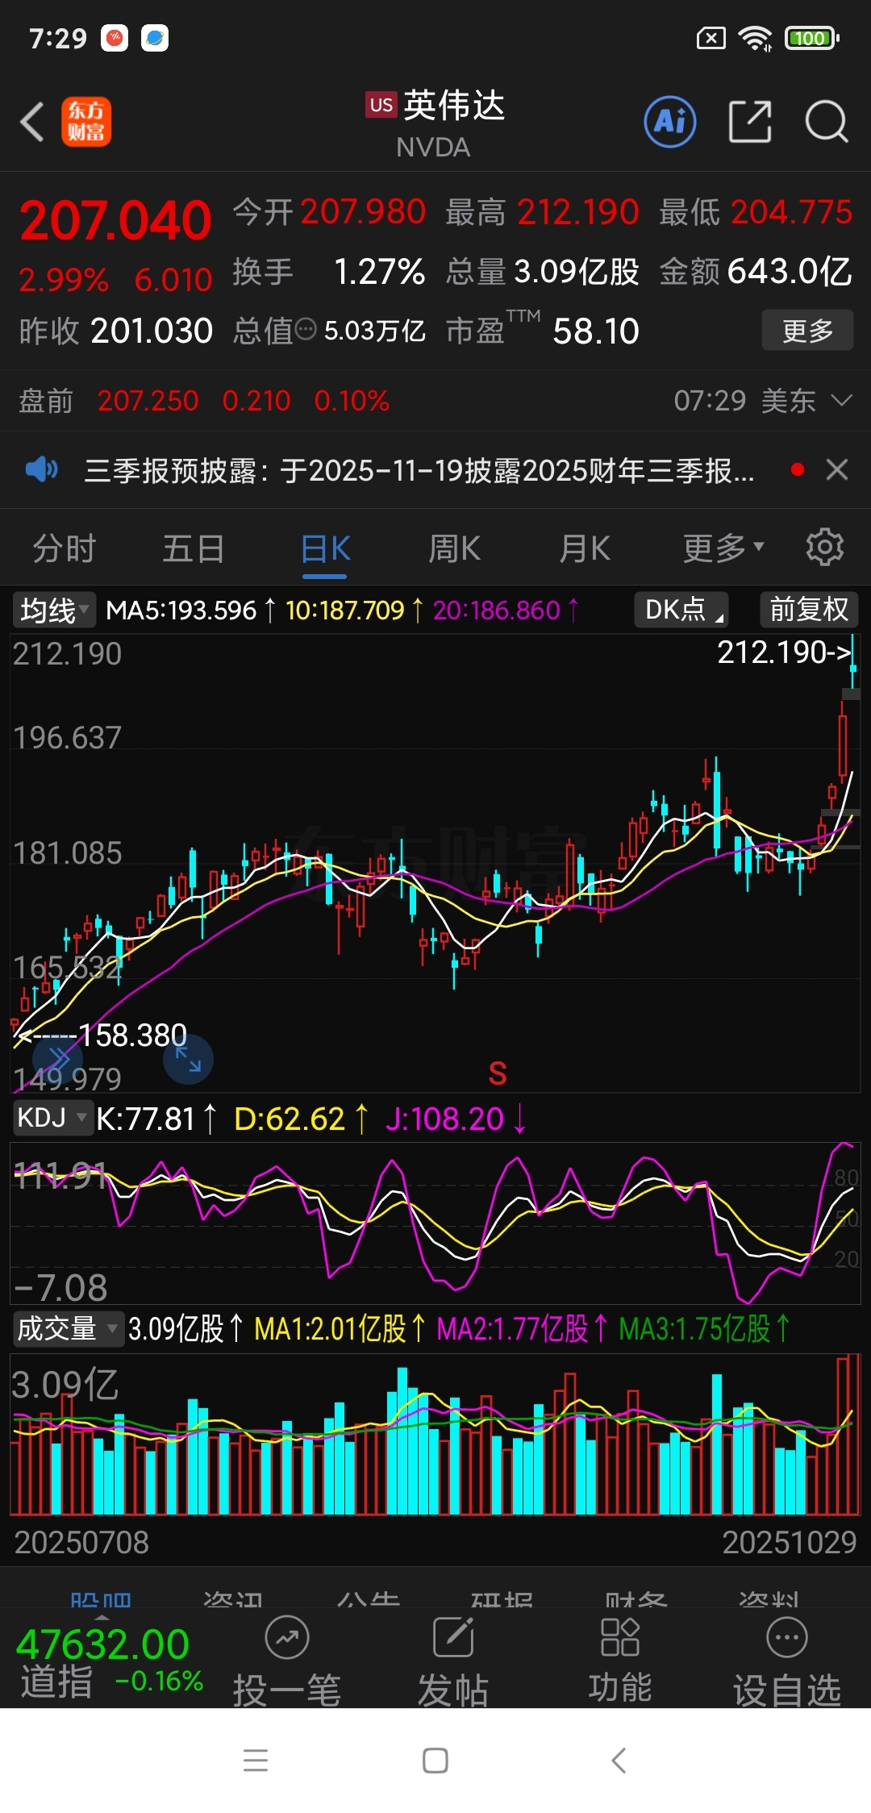
Task: Tap the 最低 204.775 value
Action: pos(756,212)
